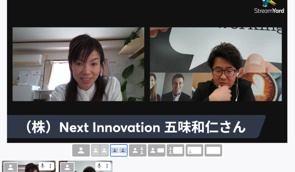The image size is (295, 172).
Task: Toggle solo view for the second participant
Action: pos(67,167)
